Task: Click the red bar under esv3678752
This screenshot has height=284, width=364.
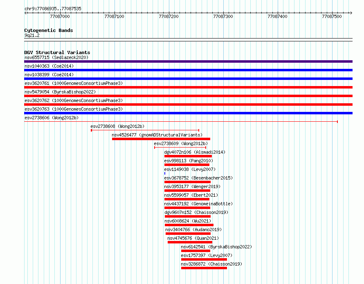Action: pos(188,182)
